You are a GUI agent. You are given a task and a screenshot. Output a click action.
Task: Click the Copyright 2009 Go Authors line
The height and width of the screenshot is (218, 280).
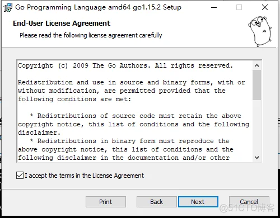point(125,65)
